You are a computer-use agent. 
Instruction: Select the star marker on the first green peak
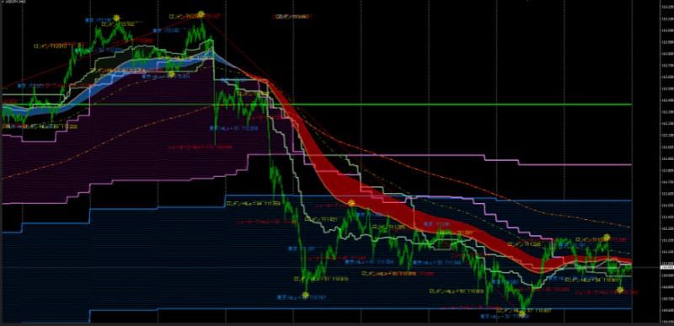pos(116,18)
